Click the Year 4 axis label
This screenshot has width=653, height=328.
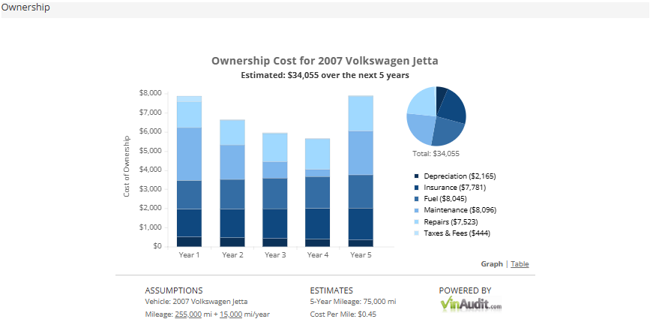pyautogui.click(x=318, y=254)
